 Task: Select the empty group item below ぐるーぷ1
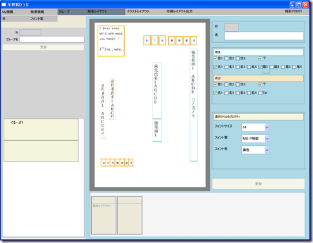[x=41, y=151]
